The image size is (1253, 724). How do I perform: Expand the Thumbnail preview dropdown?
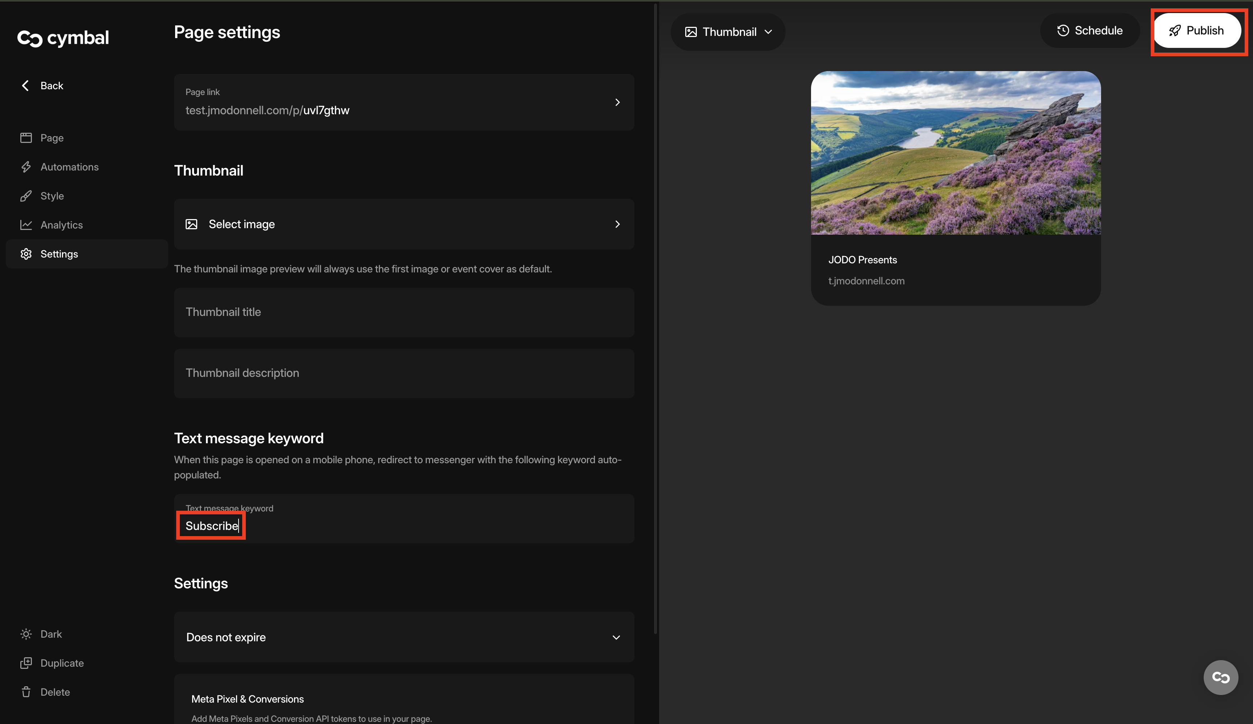tap(728, 32)
